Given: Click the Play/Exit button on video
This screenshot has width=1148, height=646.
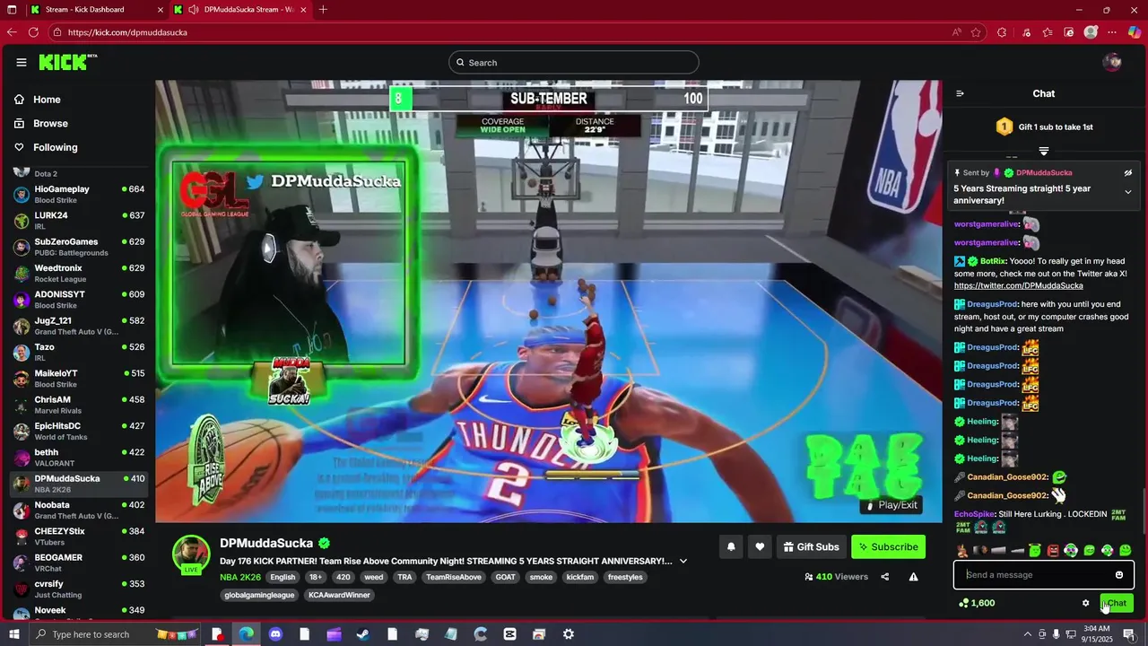Looking at the screenshot, I should click(x=891, y=505).
